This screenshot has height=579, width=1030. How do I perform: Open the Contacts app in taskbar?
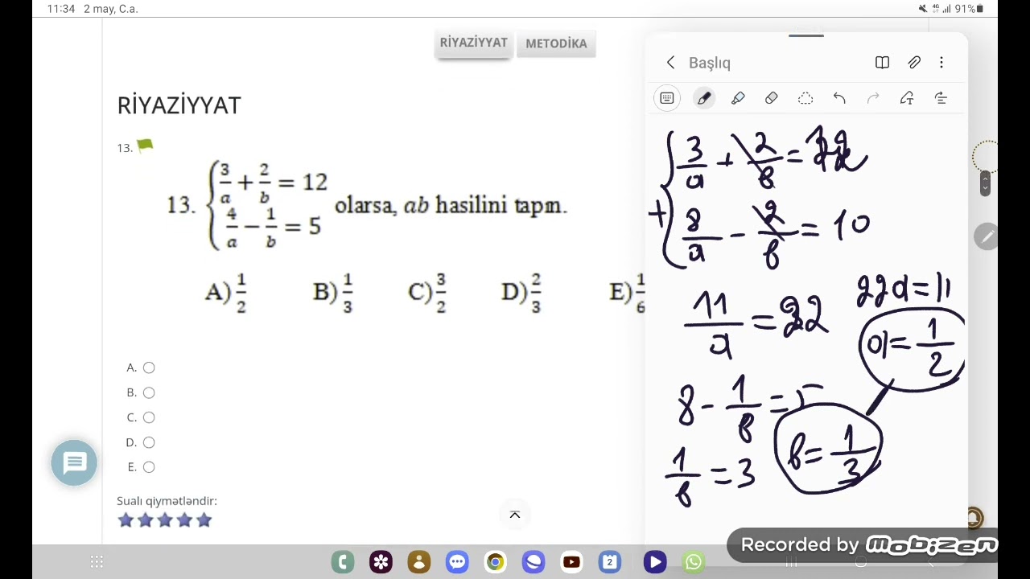(419, 562)
